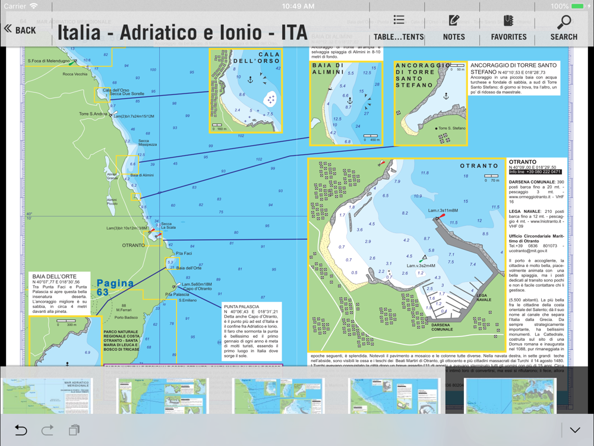Tap the Pagina 63 link on the map
Viewport: 594px width, 446px height.
click(115, 287)
